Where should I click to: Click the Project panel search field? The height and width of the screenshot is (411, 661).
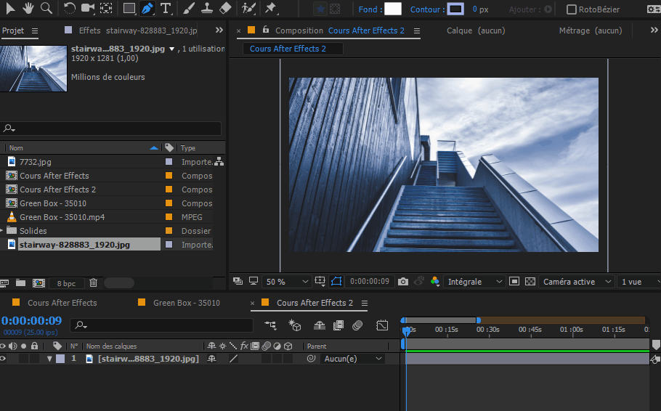tap(111, 128)
